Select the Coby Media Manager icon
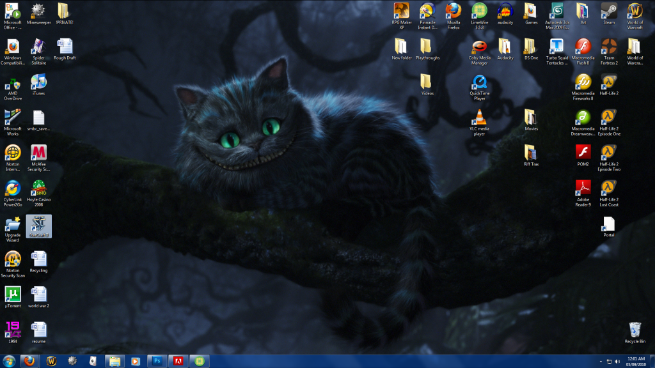 coord(479,51)
